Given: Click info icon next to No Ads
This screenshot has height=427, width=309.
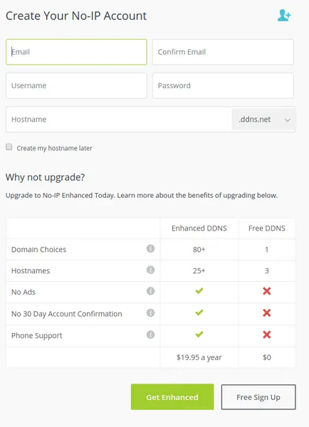Looking at the screenshot, I should [x=150, y=291].
